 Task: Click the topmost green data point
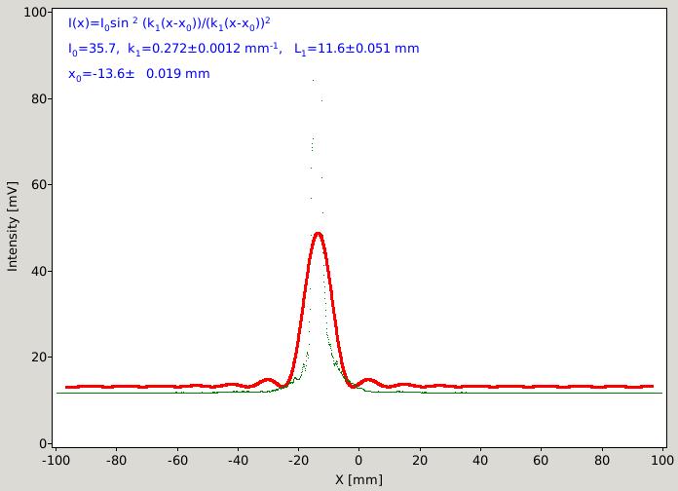tap(314, 81)
